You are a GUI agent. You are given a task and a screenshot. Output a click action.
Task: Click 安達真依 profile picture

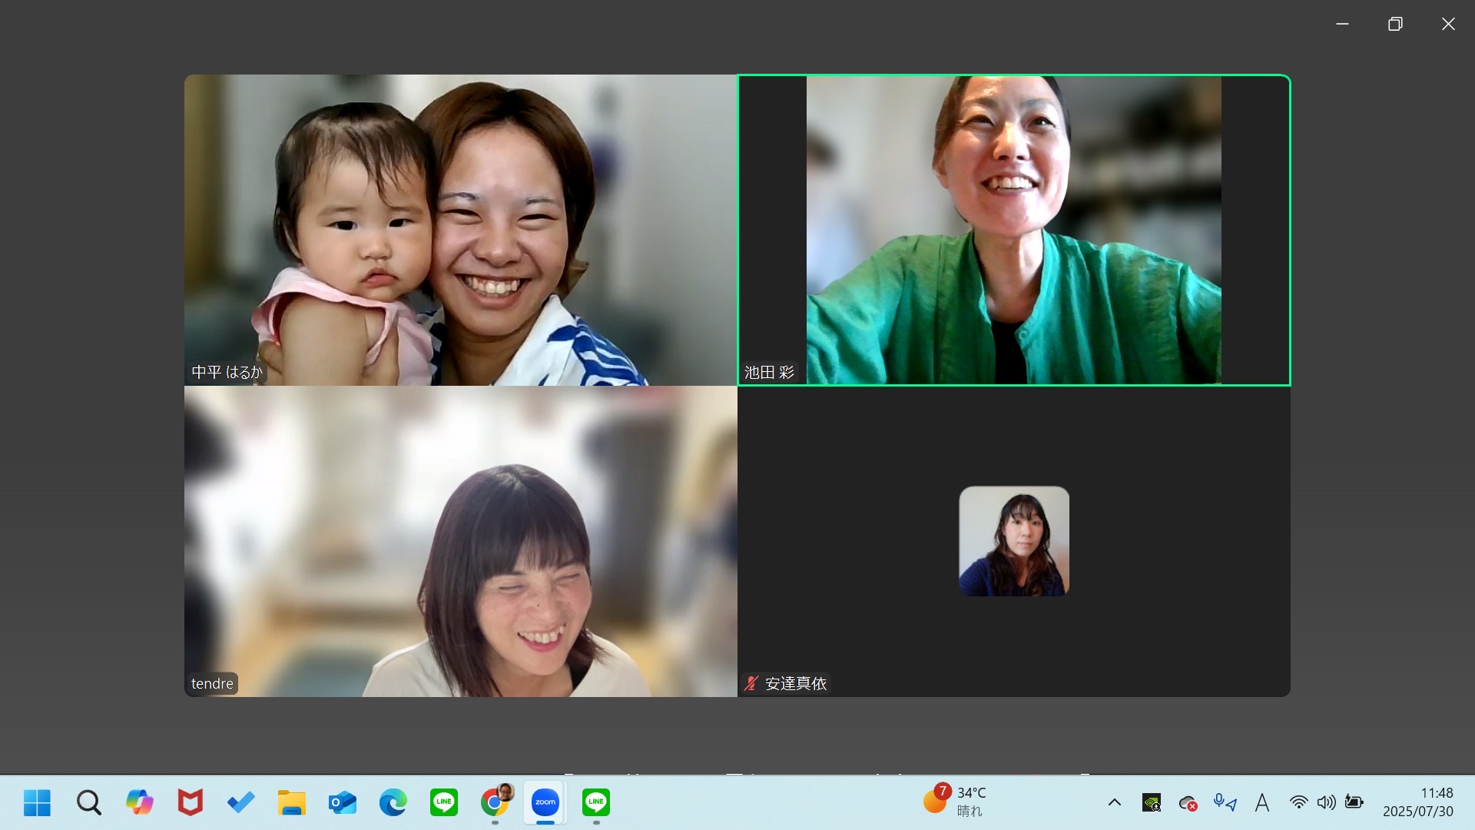[x=1014, y=541]
